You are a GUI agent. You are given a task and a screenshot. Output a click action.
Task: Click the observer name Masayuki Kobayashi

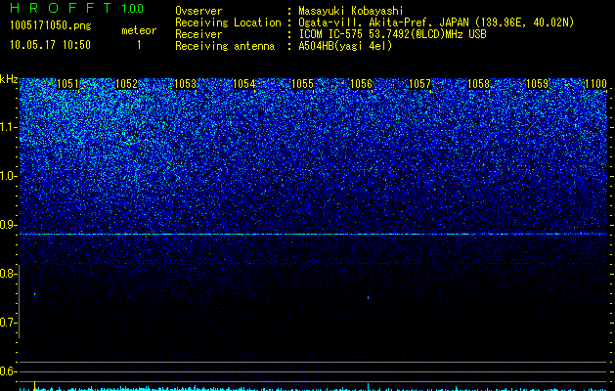(351, 11)
